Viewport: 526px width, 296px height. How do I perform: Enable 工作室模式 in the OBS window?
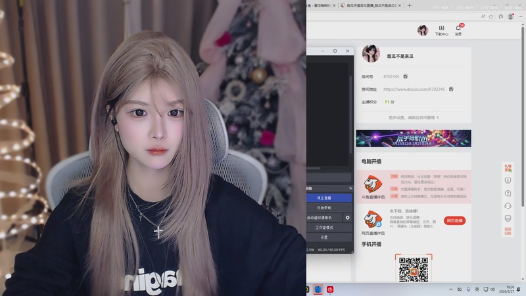(x=329, y=228)
